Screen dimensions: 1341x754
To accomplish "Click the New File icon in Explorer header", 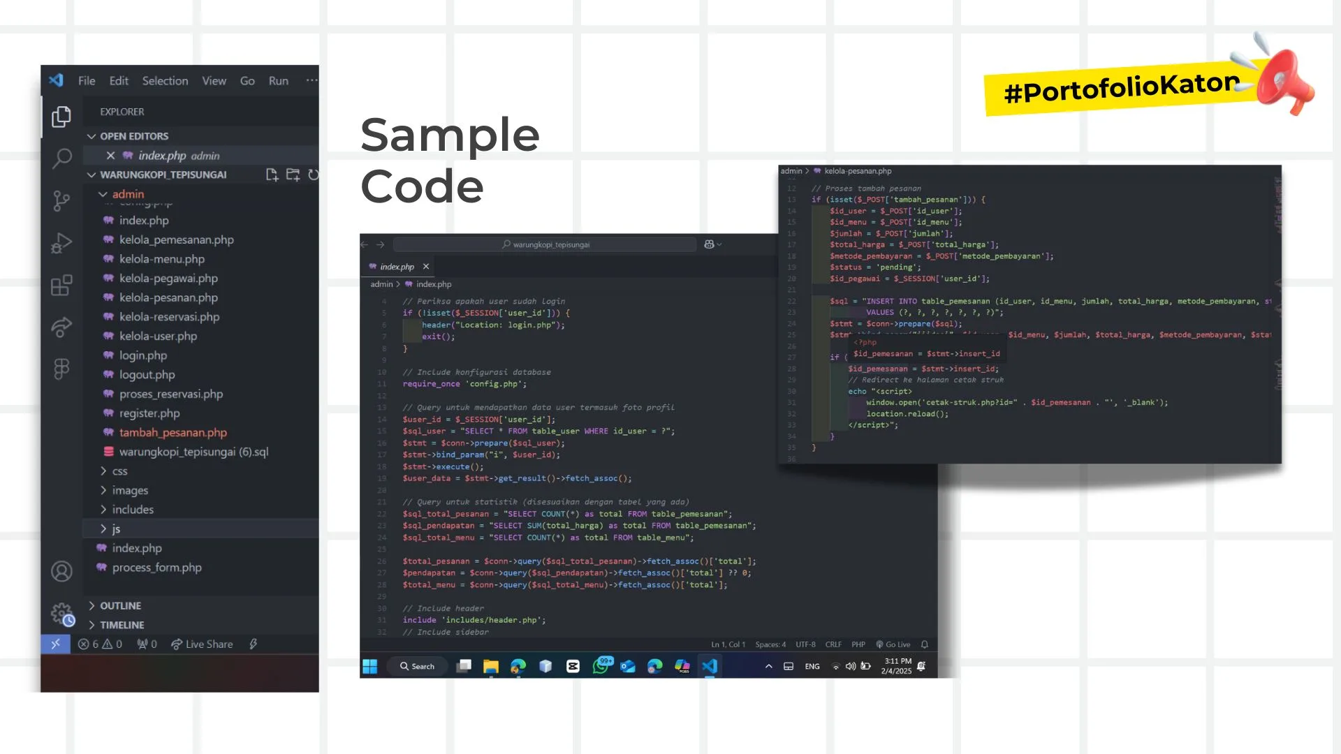I will (272, 175).
